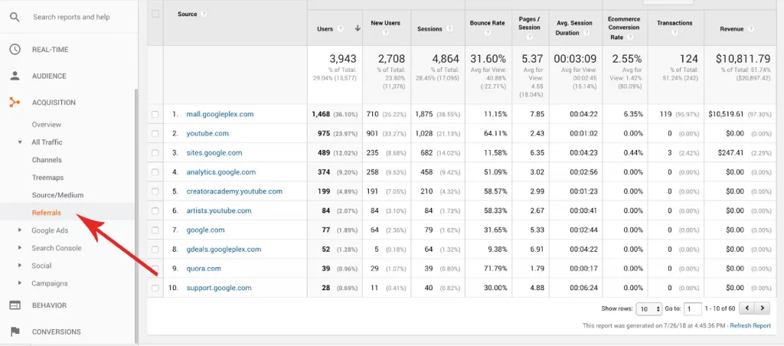Go to the previous page arrow

pos(746,308)
